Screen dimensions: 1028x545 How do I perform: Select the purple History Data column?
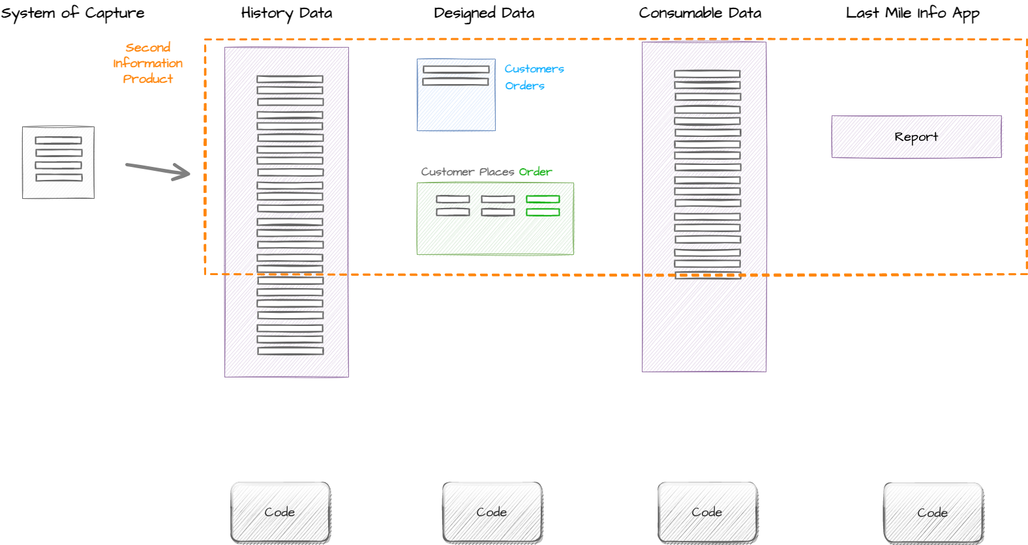[286, 212]
